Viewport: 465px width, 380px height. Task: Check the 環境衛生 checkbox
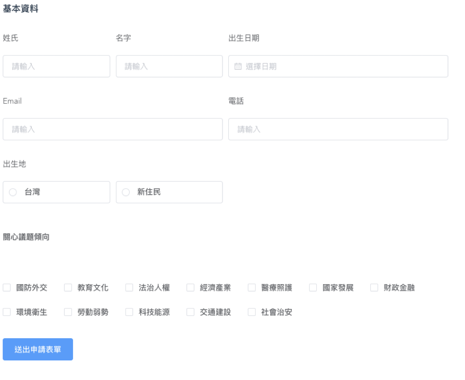7,312
